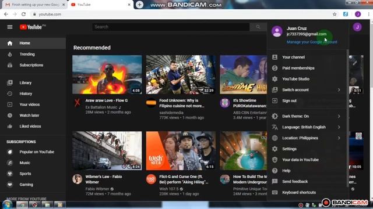
Task: Click sashidemedia channel name
Action: (x=171, y=113)
